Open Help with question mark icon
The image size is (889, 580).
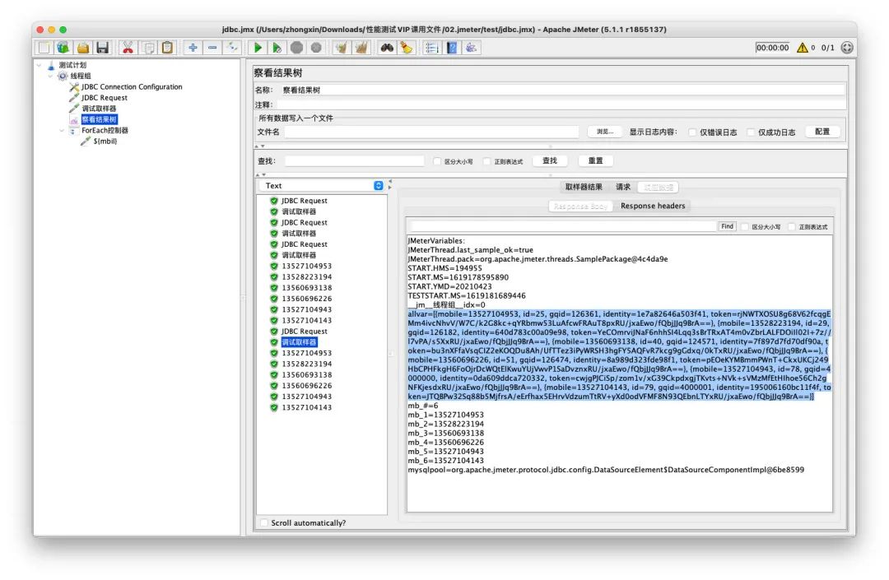451,48
